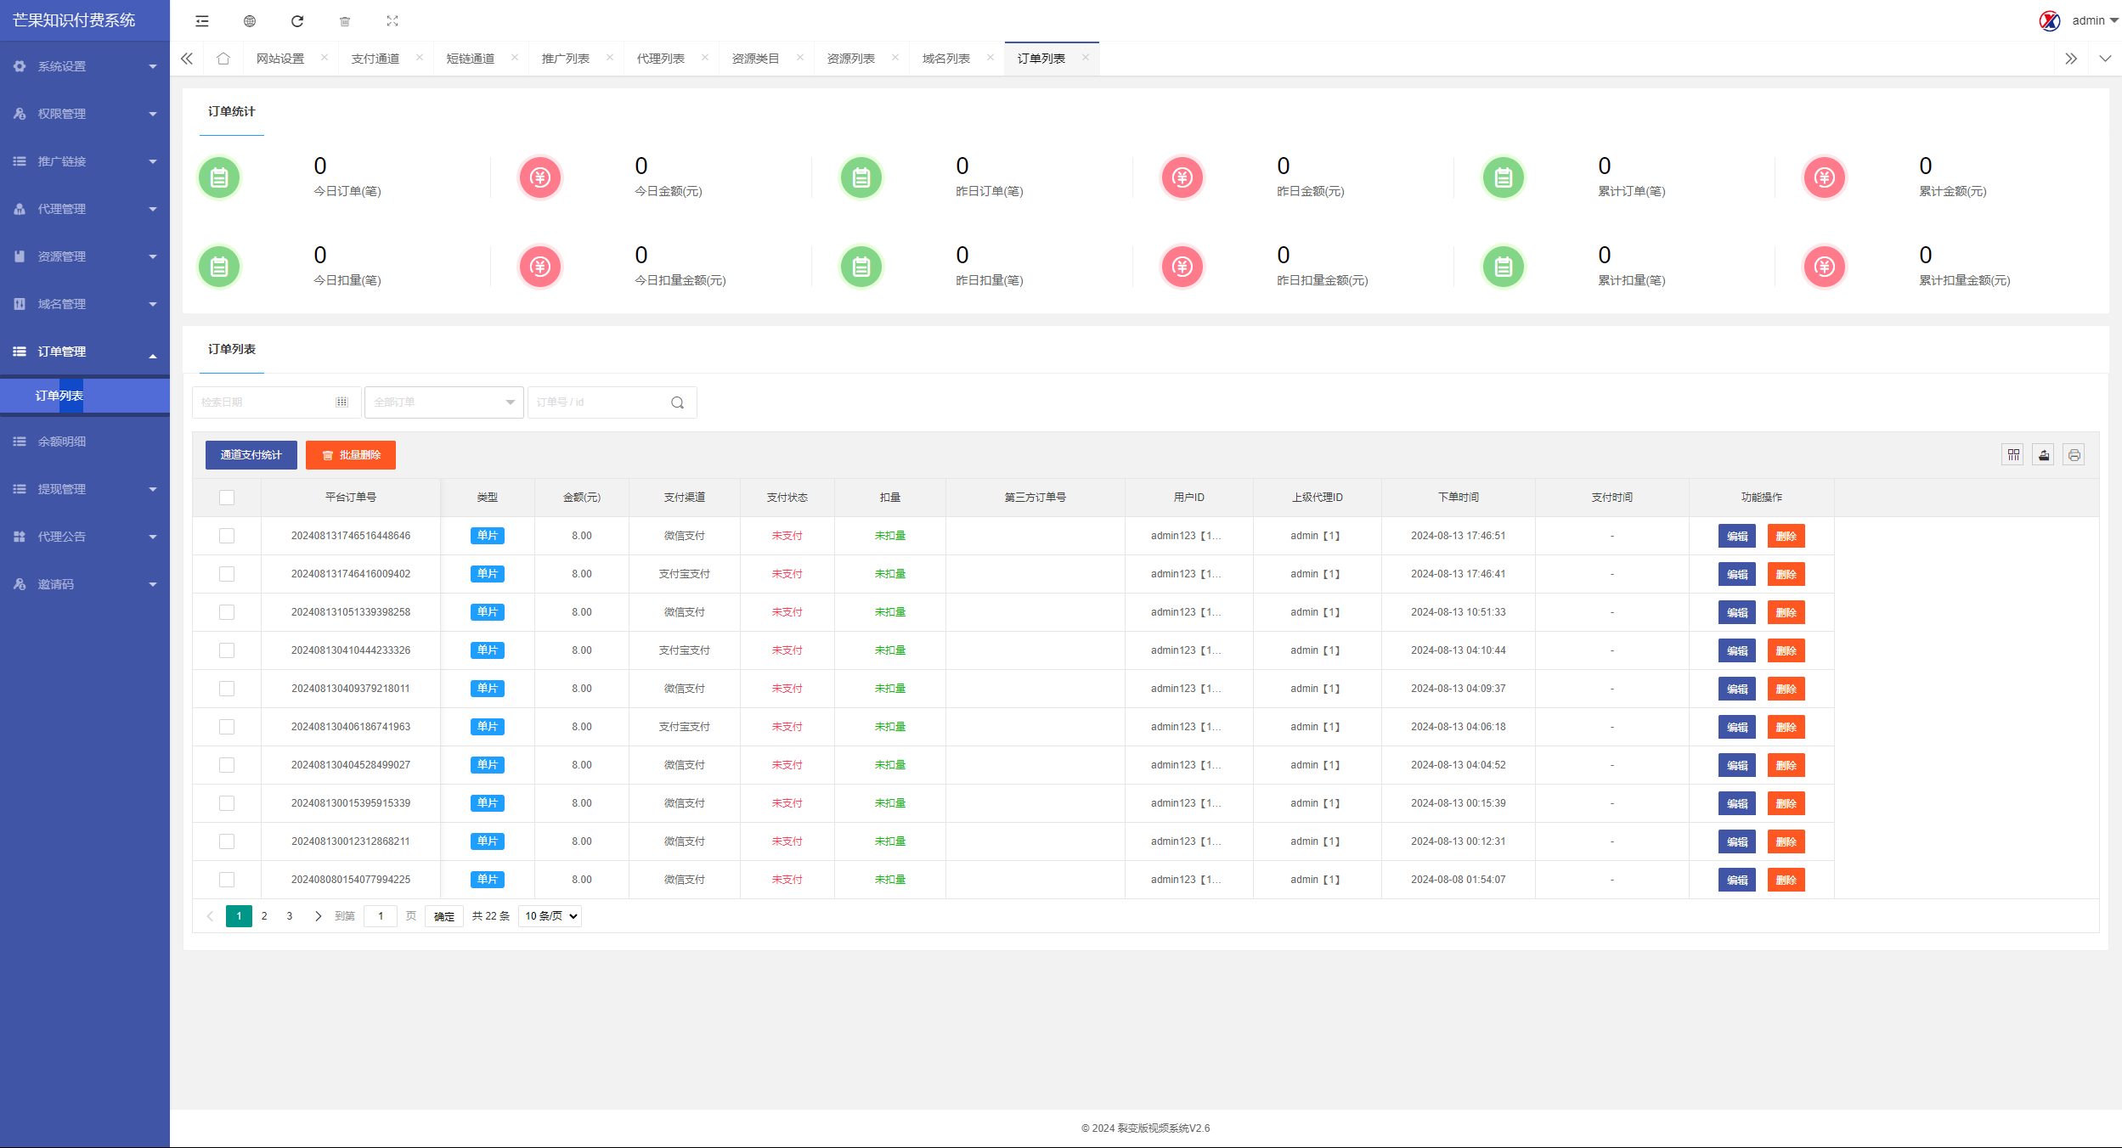The image size is (2122, 1148).
Task: Edit the order placed 17:46:51
Action: point(1737,537)
